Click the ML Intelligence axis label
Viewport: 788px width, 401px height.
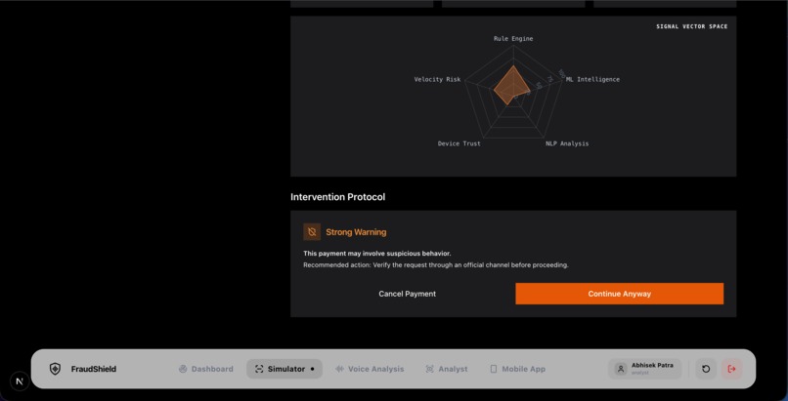(x=592, y=79)
